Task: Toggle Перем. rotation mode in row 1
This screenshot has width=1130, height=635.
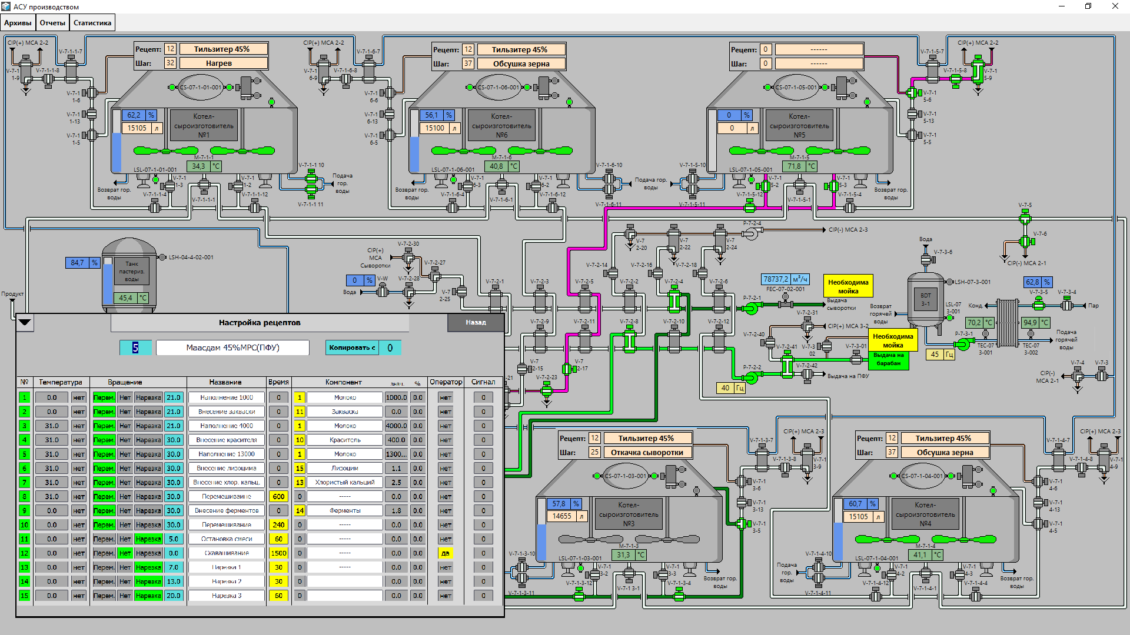Action: click(x=104, y=397)
